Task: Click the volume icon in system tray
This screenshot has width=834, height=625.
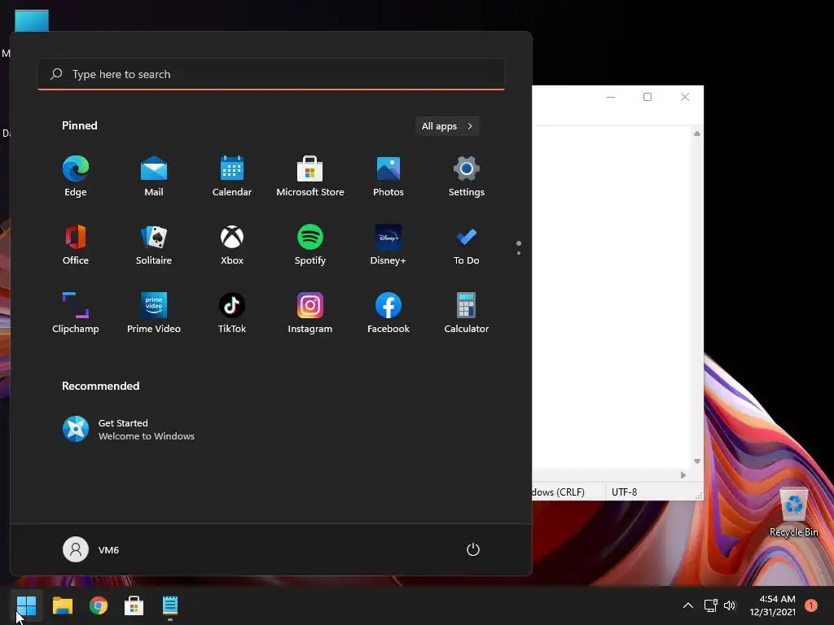Action: 729,605
